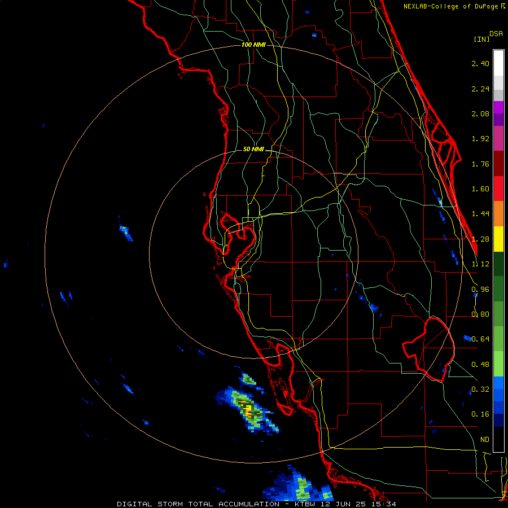This screenshot has height=508, width=508.
Task: Click the green rain area at bottom edge
Action: coord(302,487)
